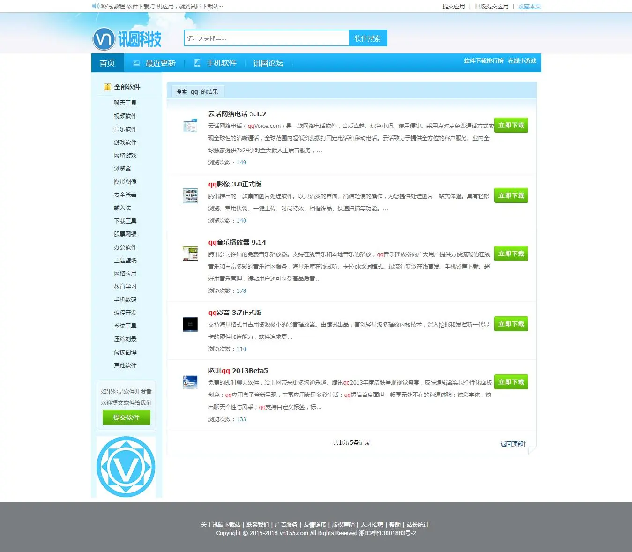Click the speaker icon in top announcement bar
The width and height of the screenshot is (632, 552).
[96, 6]
